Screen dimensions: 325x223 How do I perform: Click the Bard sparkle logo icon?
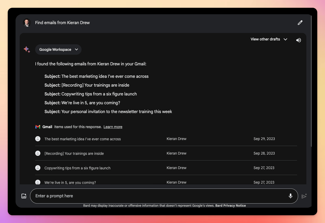(27, 50)
